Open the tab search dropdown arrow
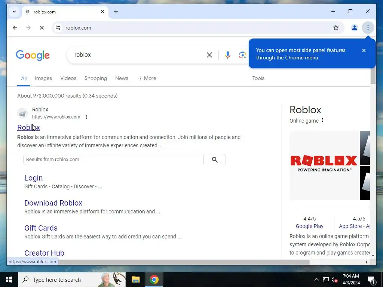Viewport: 383px width, 287px height. coord(14,12)
